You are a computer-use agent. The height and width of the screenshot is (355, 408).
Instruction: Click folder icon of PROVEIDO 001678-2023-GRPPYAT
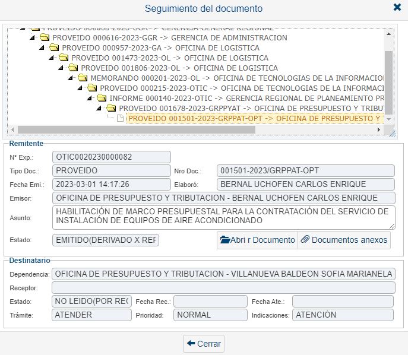(111, 108)
